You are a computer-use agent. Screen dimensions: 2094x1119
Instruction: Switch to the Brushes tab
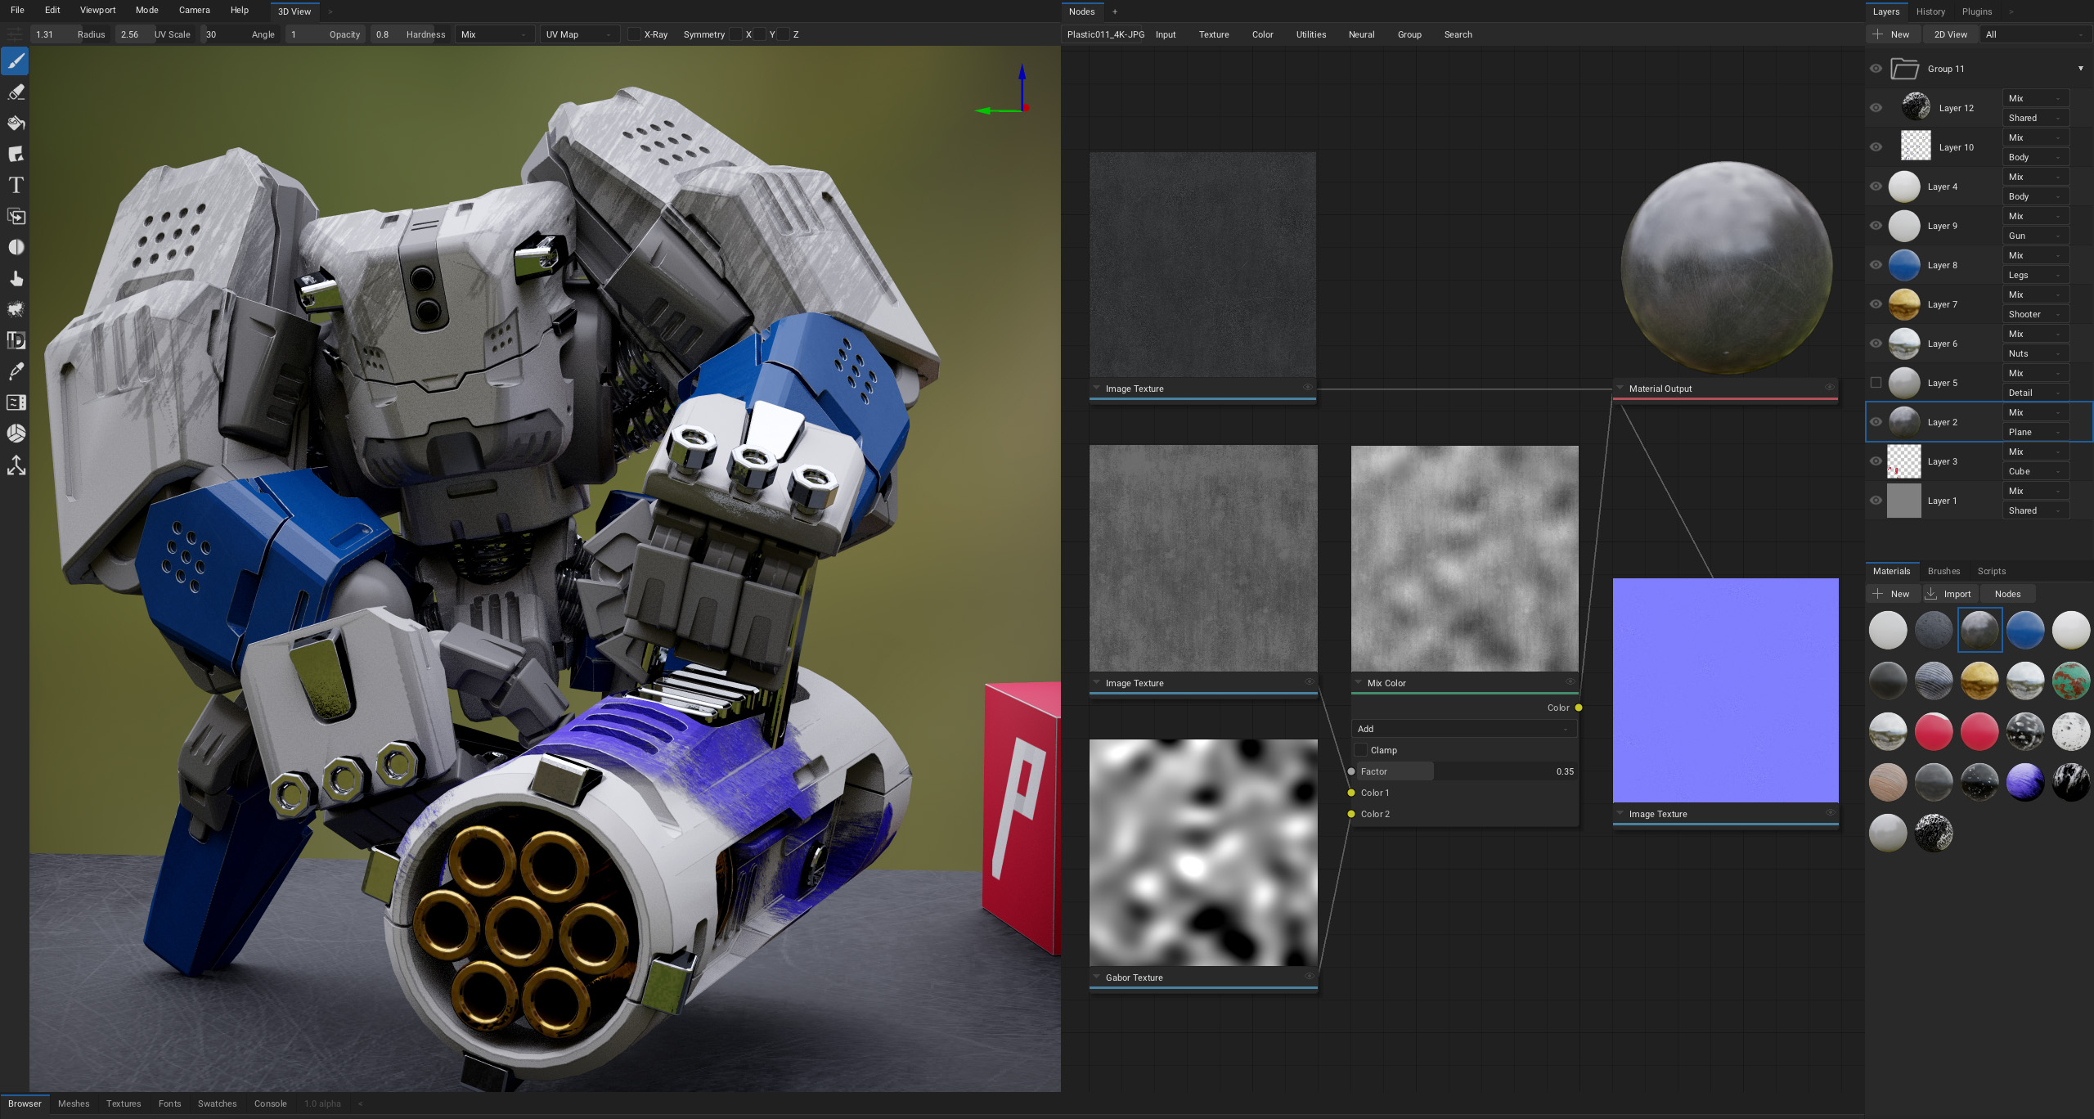1943,571
